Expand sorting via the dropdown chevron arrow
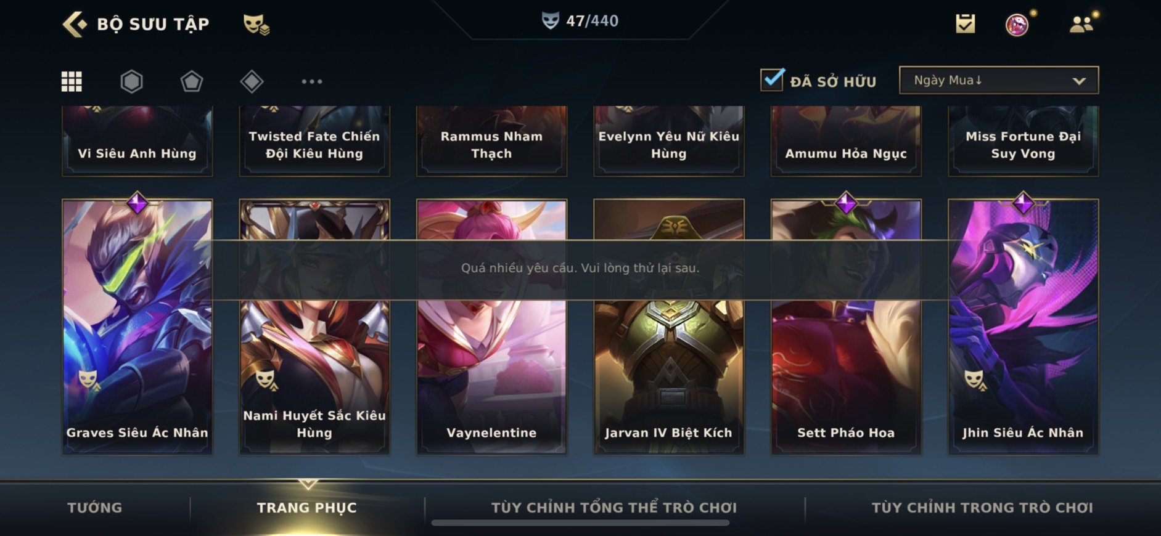 pos(1079,81)
